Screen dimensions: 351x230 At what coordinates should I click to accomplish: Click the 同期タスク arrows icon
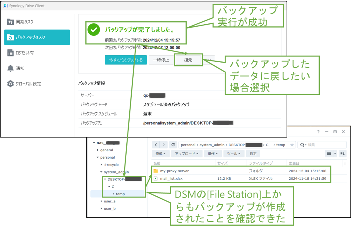tap(11, 22)
